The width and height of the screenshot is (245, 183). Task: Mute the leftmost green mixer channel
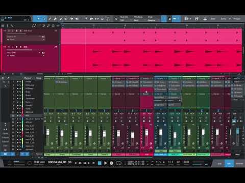(45, 117)
